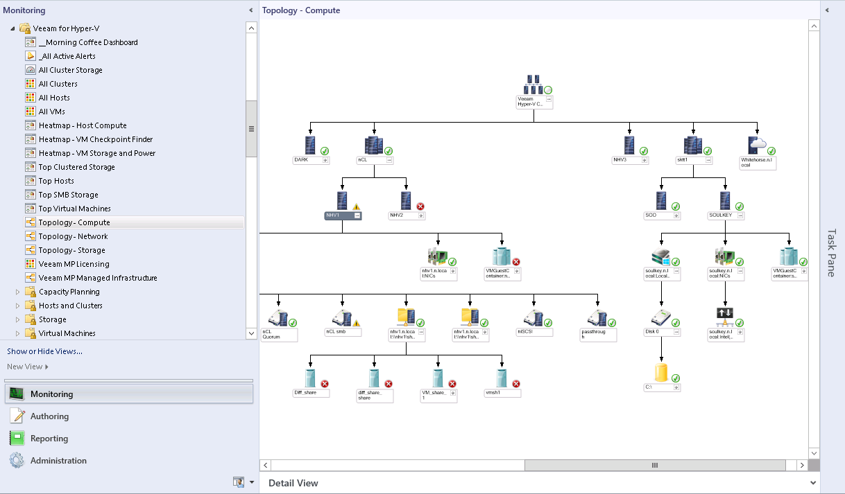
Task: Select the NHV2 host icon
Action: 406,201
